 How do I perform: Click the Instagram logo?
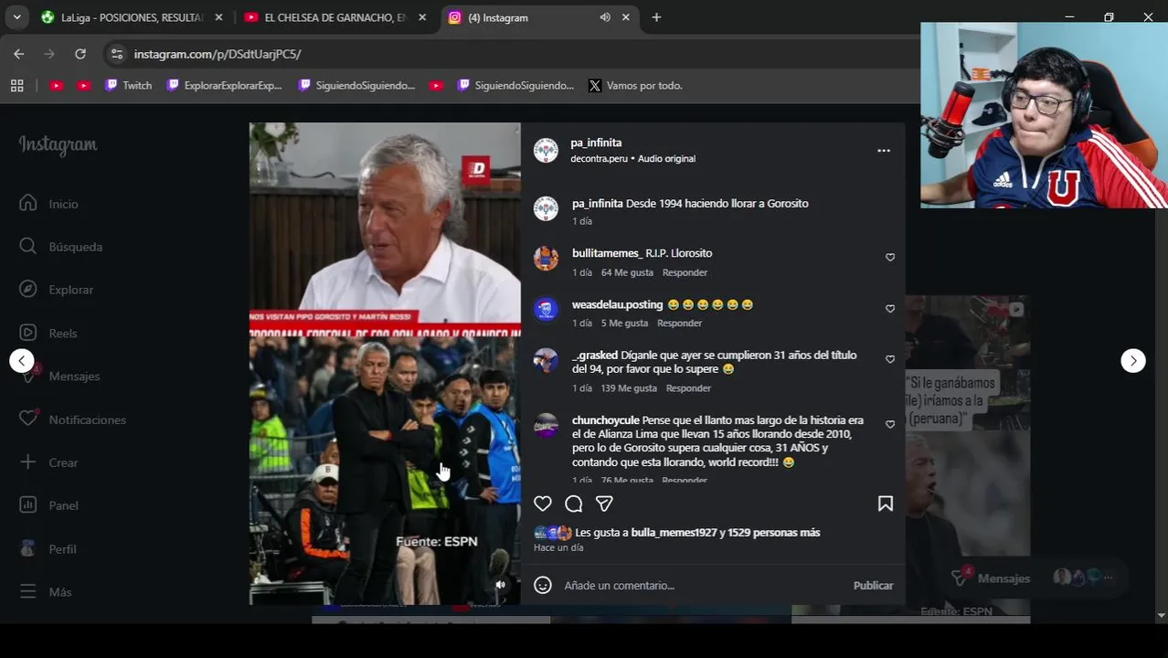[x=58, y=144]
